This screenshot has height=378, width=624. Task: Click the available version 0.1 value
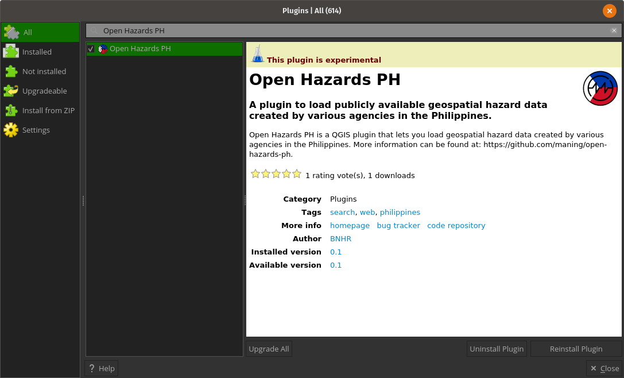point(336,265)
